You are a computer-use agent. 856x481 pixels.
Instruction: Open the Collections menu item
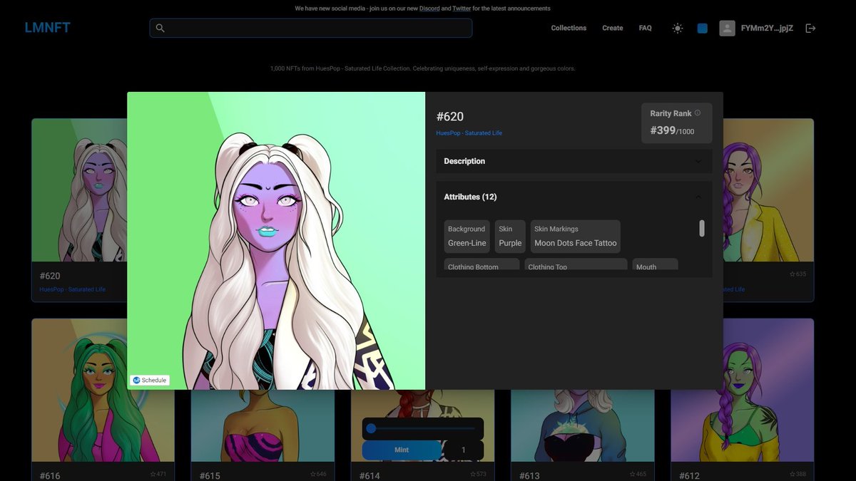(x=569, y=28)
